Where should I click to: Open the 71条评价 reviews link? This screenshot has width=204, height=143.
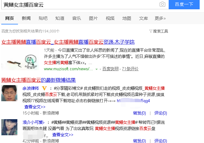(x=130, y=69)
